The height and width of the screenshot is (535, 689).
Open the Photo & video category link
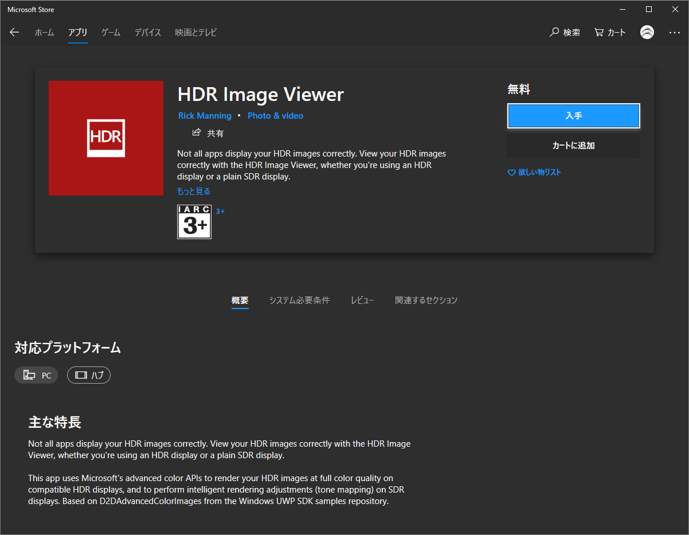(x=275, y=116)
